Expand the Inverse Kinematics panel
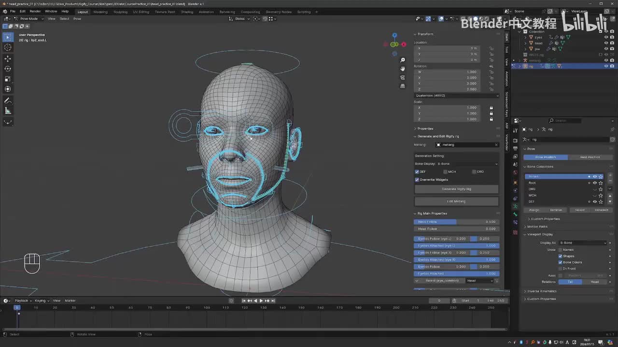 point(542,291)
